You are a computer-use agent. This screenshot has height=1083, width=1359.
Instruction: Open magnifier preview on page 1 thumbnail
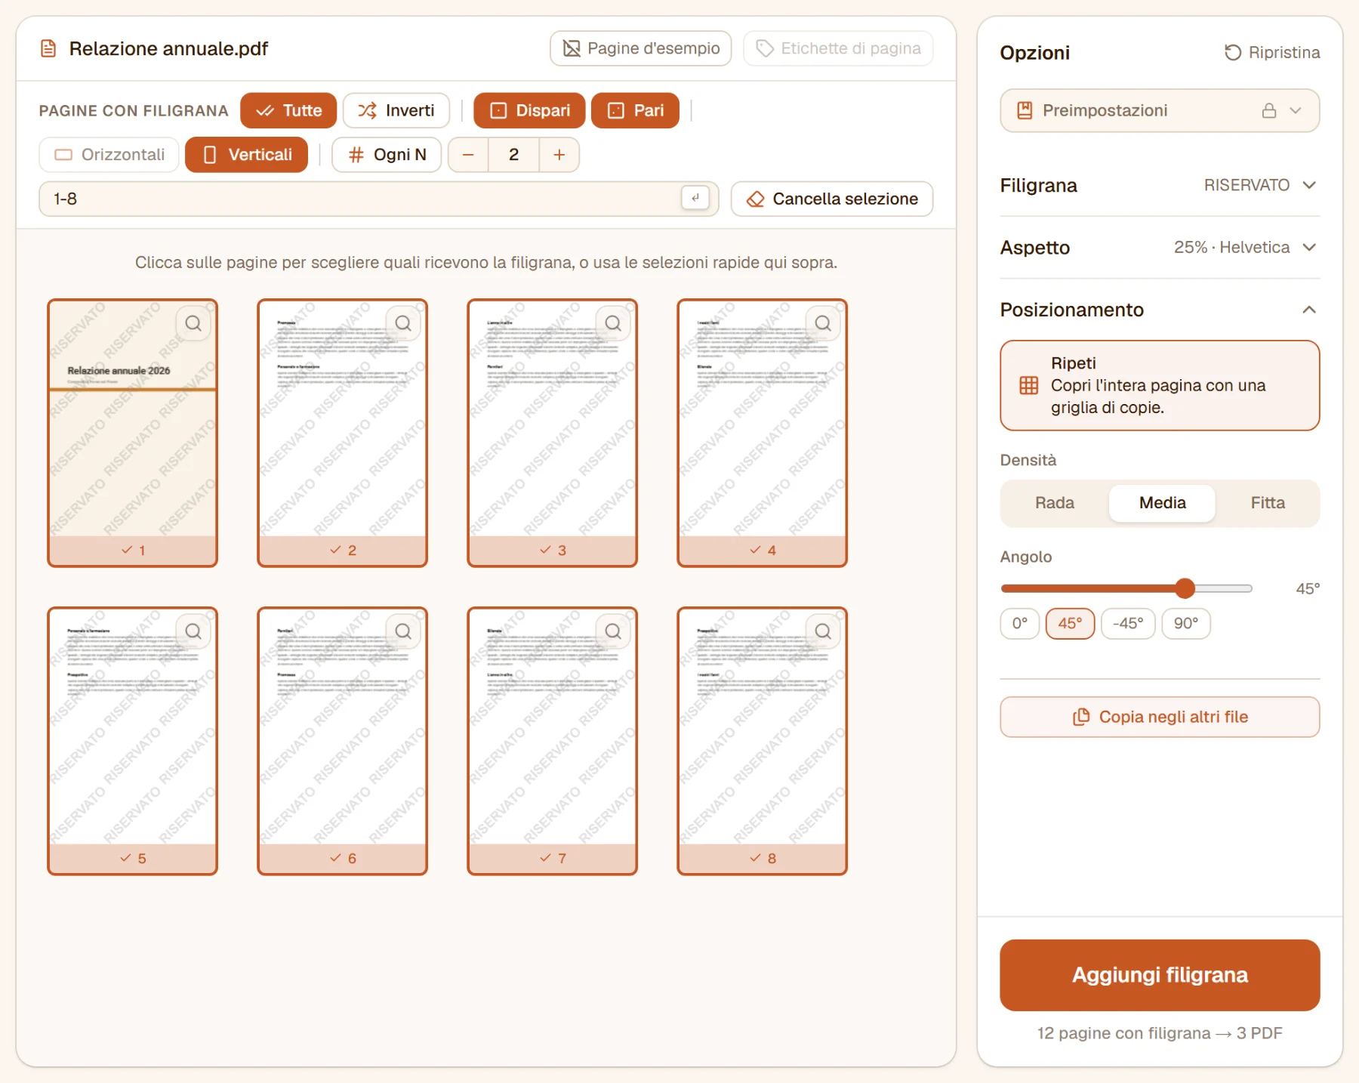(193, 323)
